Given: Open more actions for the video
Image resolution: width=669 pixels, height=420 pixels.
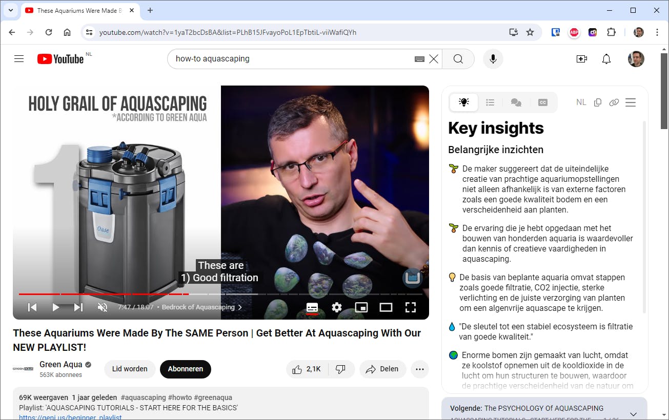Looking at the screenshot, I should [x=420, y=369].
